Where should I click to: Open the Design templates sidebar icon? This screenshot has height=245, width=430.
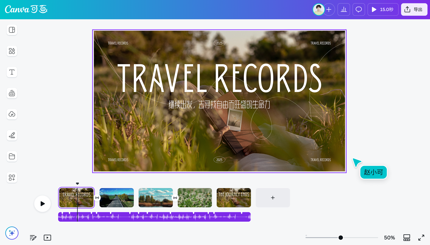12,30
